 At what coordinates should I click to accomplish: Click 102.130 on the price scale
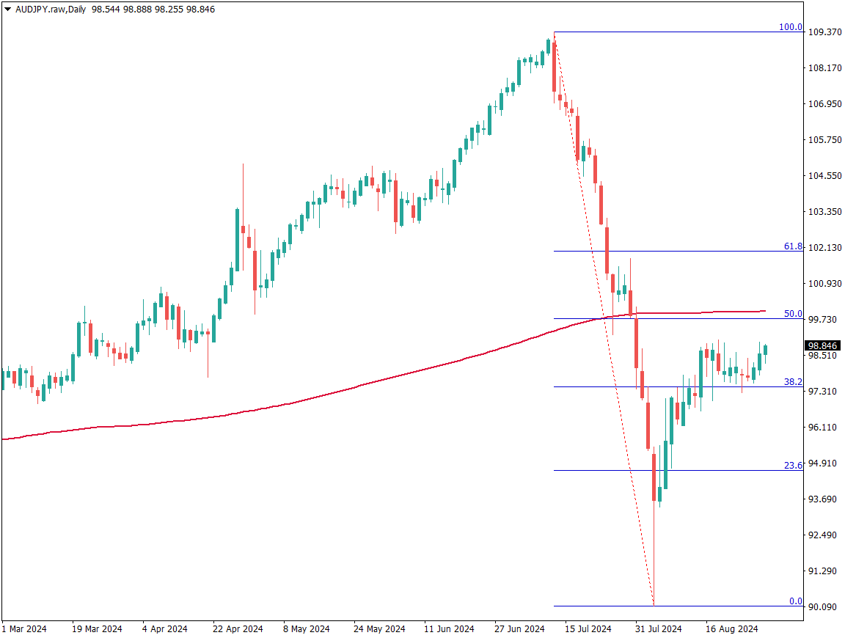823,248
